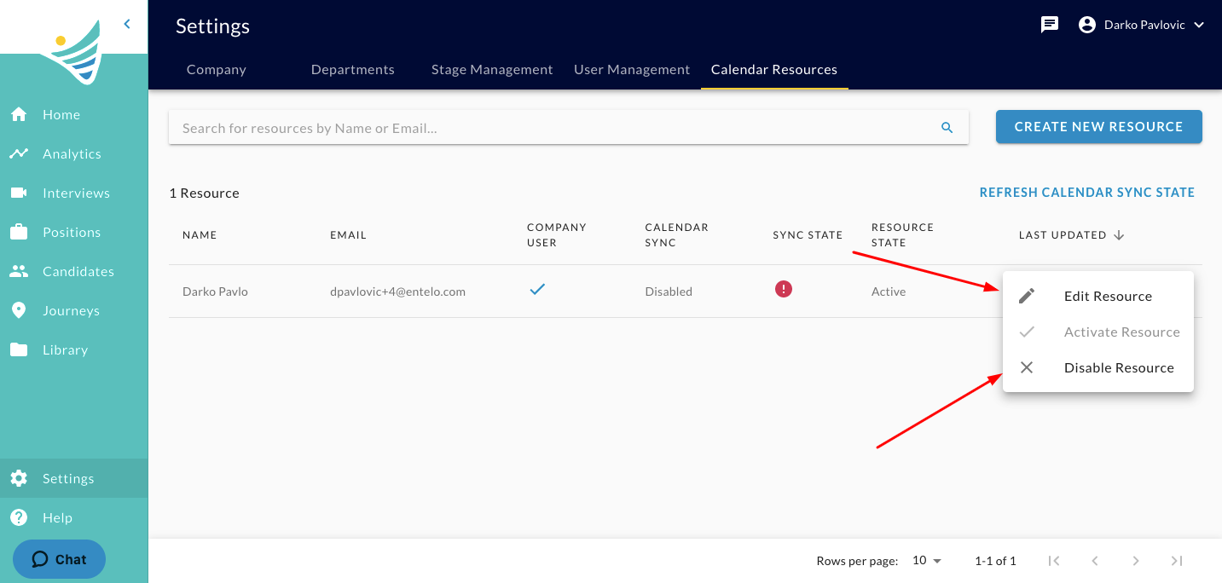Click the email dpavlovic+4@entelo.com
Image resolution: width=1222 pixels, height=583 pixels.
pos(397,291)
